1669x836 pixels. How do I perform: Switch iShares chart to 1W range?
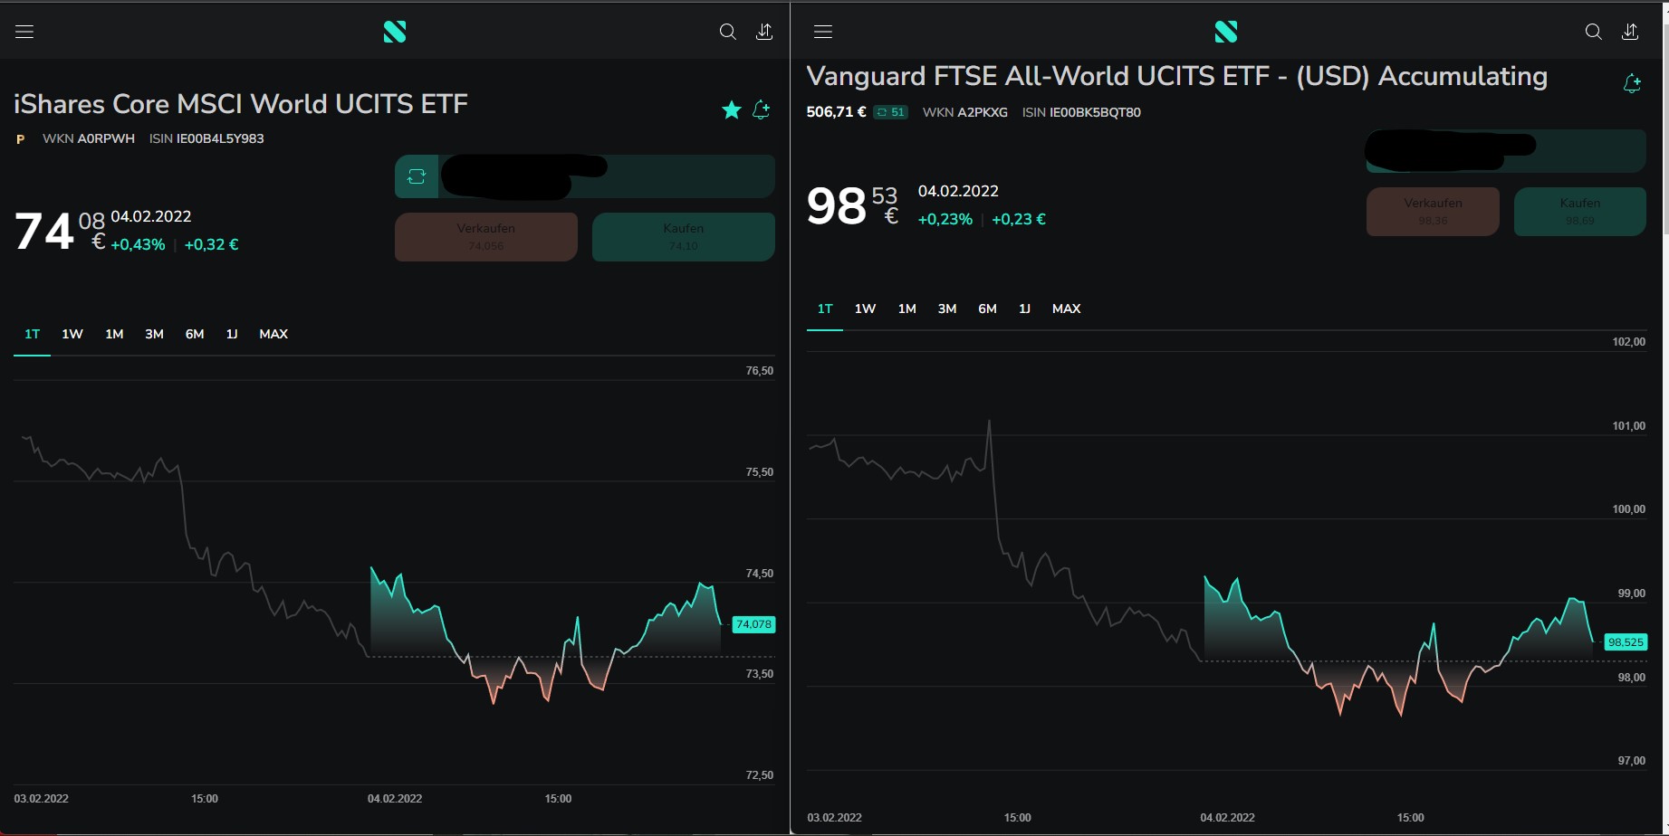point(72,334)
